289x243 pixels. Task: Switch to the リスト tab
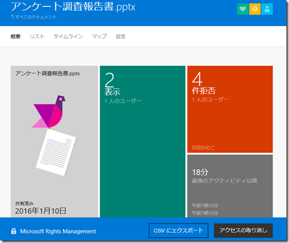pyautogui.click(x=37, y=36)
